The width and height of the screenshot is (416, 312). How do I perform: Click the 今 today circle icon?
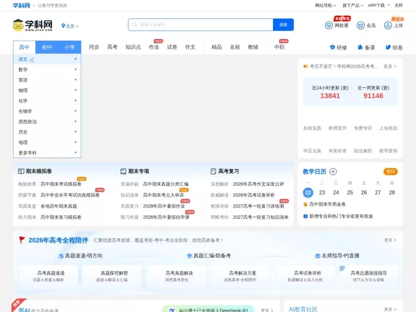coord(333,172)
